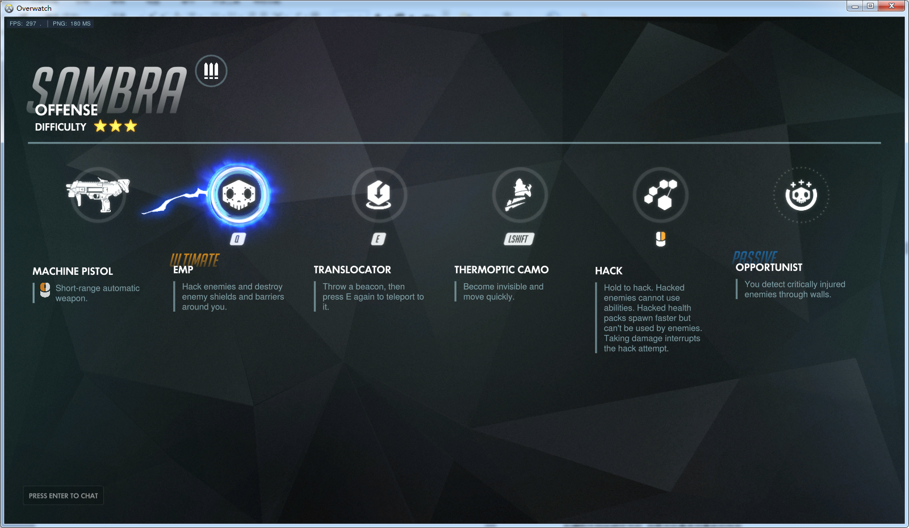
Task: Click the Machine Pistol weapon icon
Action: point(98,195)
